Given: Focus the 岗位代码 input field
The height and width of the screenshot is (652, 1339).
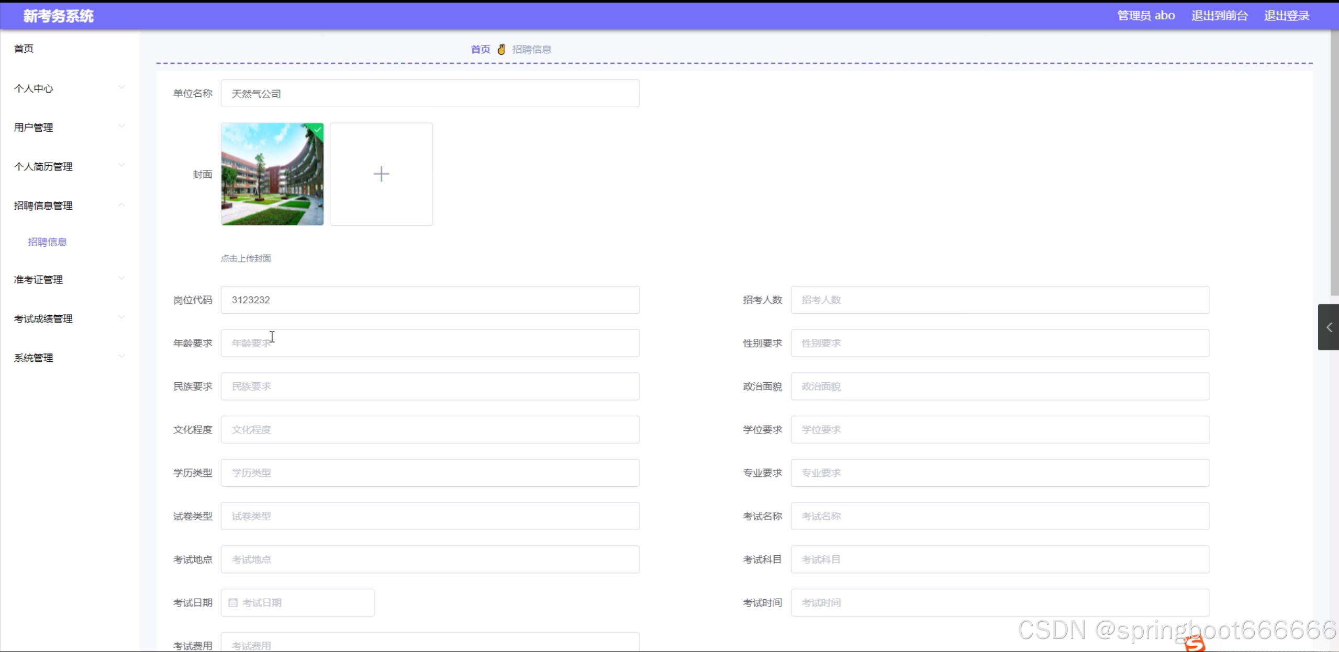Looking at the screenshot, I should [x=430, y=300].
